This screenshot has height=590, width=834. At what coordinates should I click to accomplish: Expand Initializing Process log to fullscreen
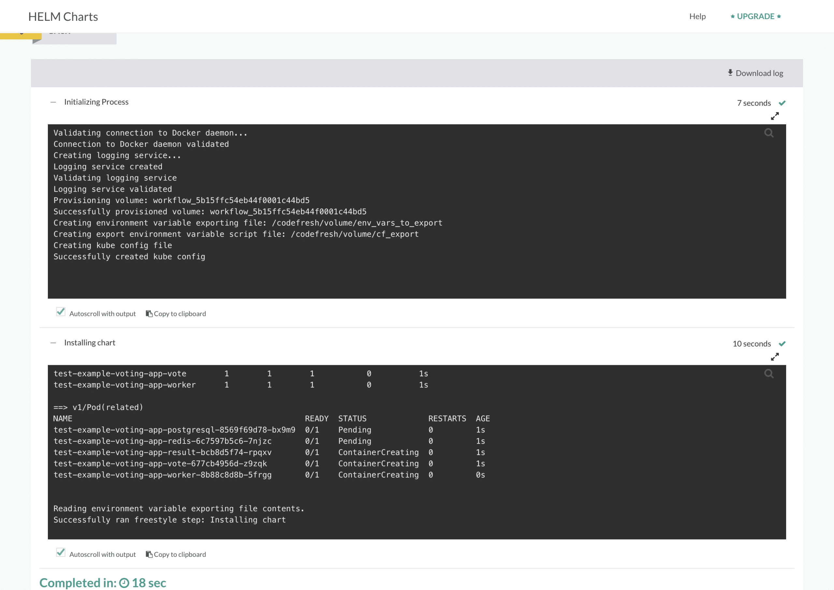775,116
